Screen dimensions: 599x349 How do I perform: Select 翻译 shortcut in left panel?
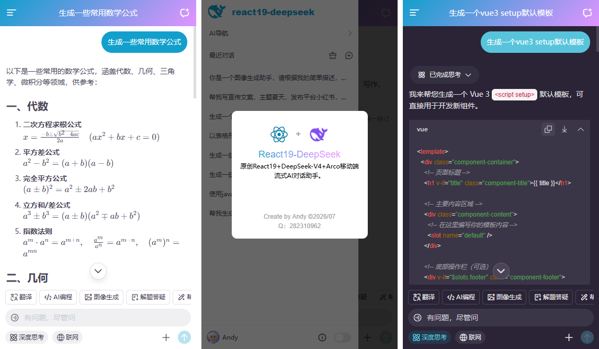pos(21,297)
